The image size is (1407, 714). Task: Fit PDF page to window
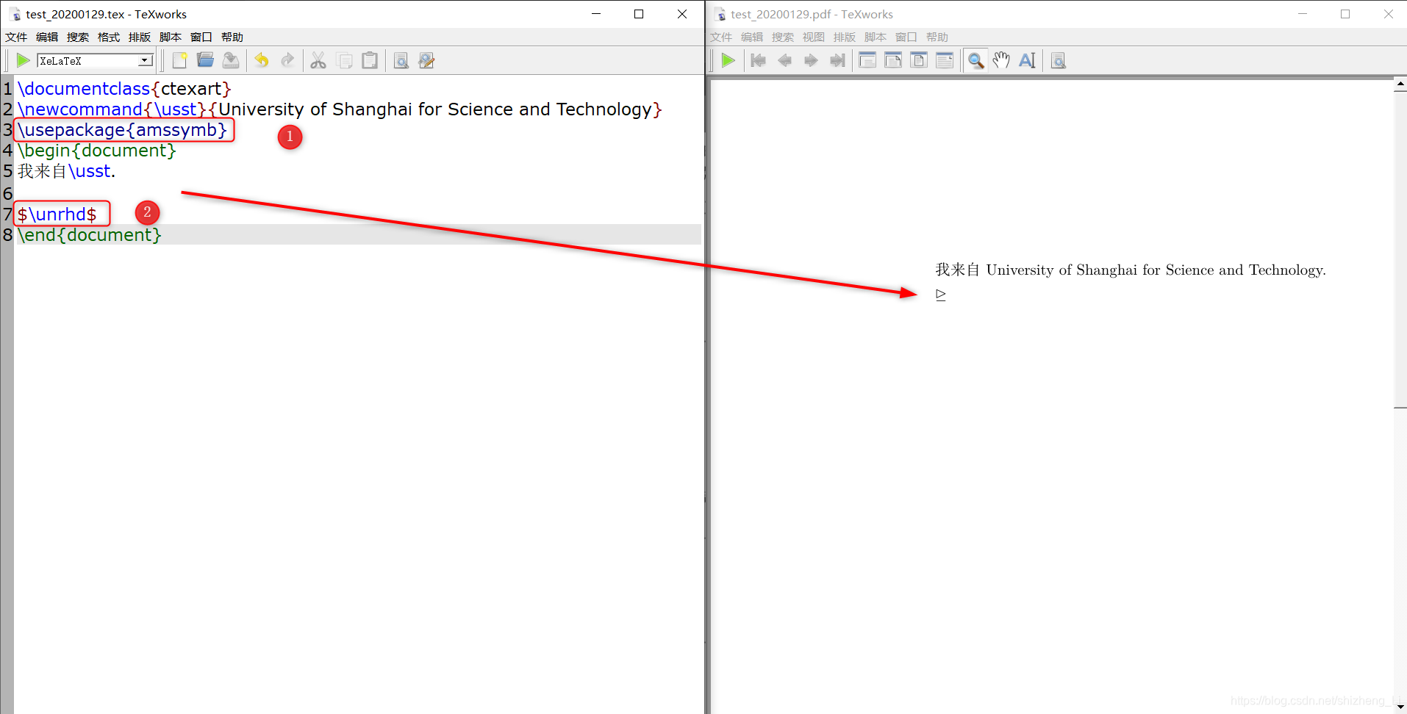(x=919, y=60)
